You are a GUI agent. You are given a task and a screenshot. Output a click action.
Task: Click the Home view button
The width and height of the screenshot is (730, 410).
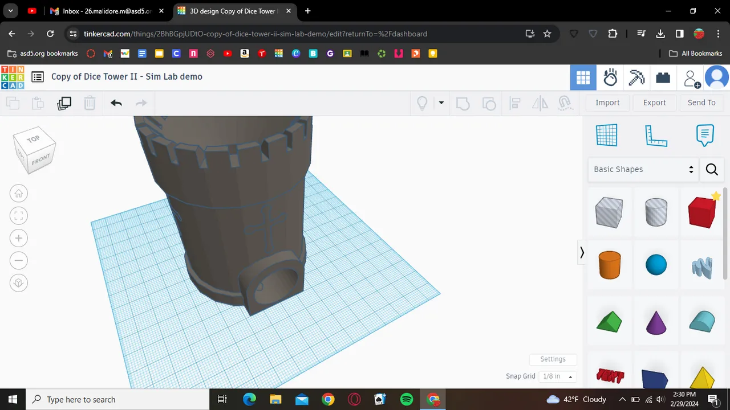tap(19, 194)
